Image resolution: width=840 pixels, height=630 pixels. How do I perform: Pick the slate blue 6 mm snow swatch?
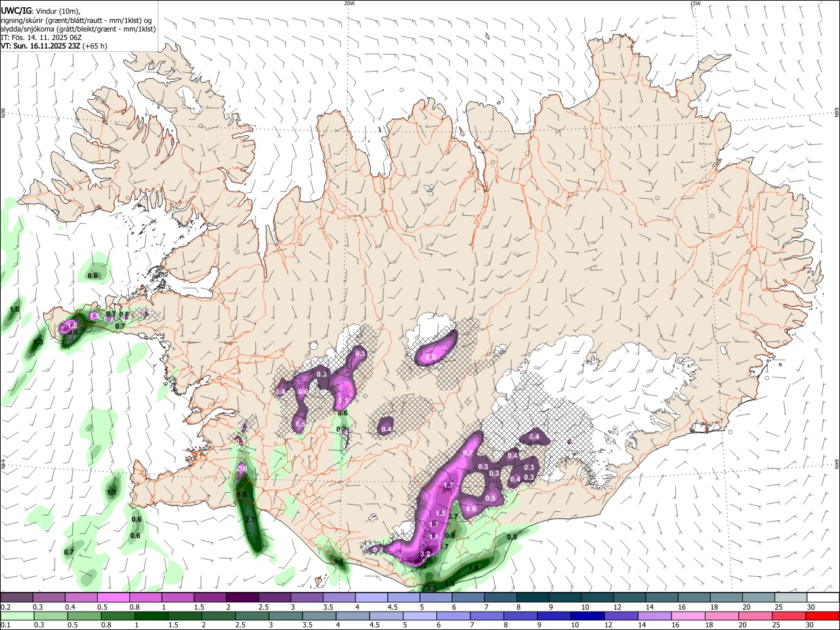(x=467, y=598)
